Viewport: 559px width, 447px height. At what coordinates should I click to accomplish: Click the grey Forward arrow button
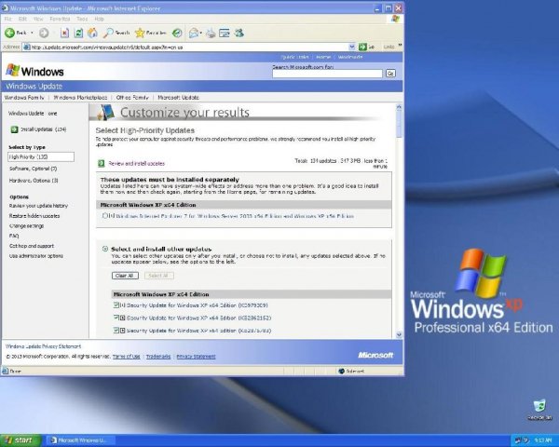click(44, 34)
